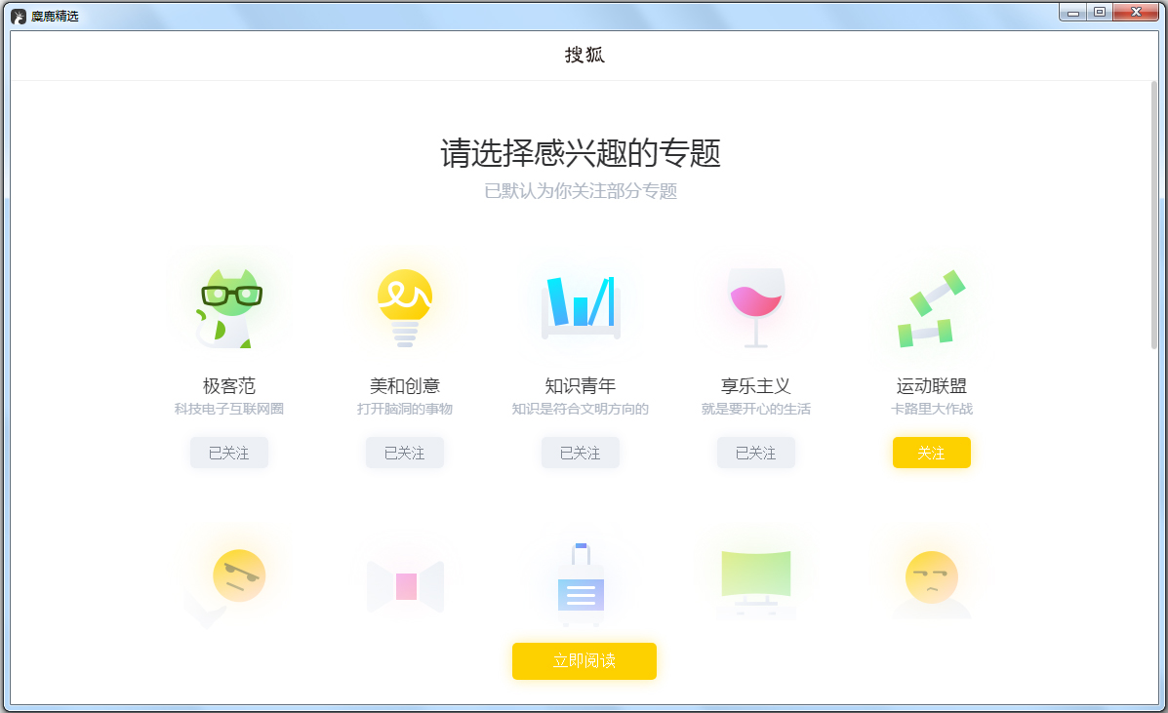This screenshot has width=1168, height=713.
Task: Click the 享乐主义 wine glass icon
Action: point(756,308)
